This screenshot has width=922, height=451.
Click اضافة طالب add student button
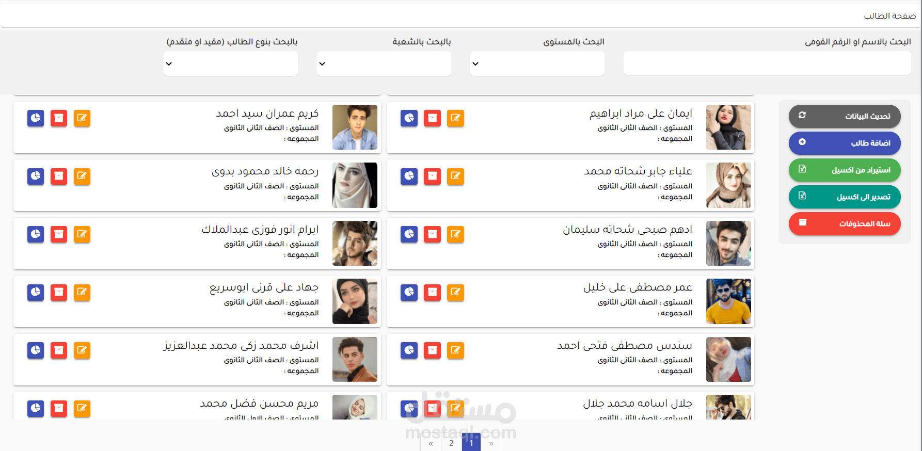pos(845,143)
